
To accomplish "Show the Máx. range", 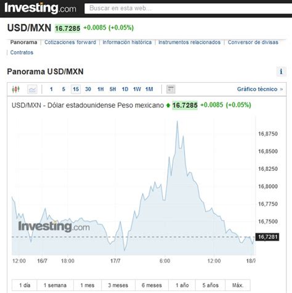I will coord(238,285).
